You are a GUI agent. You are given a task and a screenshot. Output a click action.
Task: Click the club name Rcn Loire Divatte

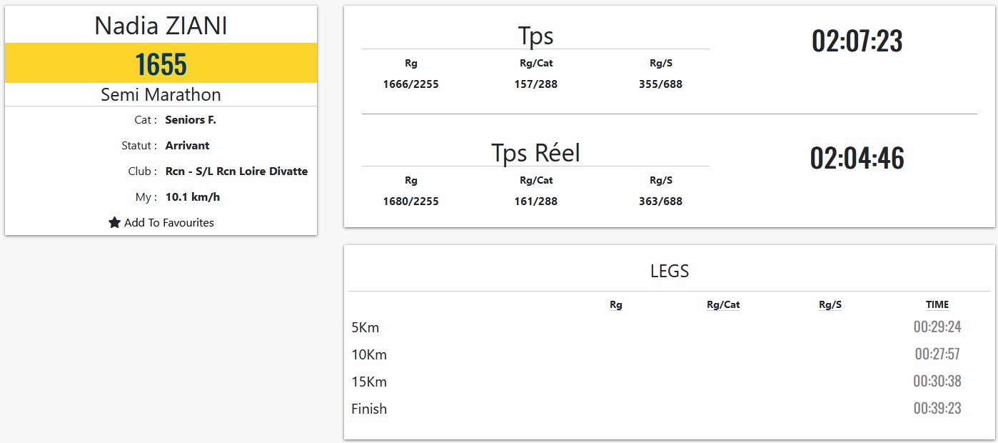click(236, 171)
